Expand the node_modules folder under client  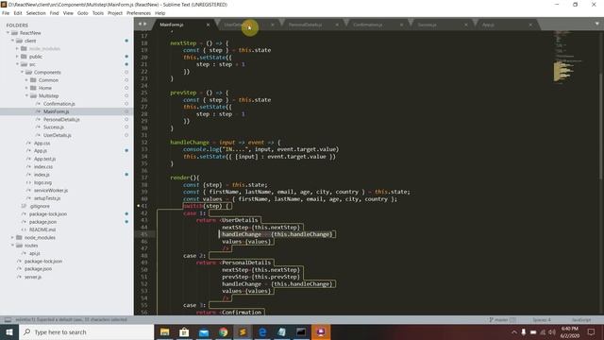pyautogui.click(x=17, y=48)
